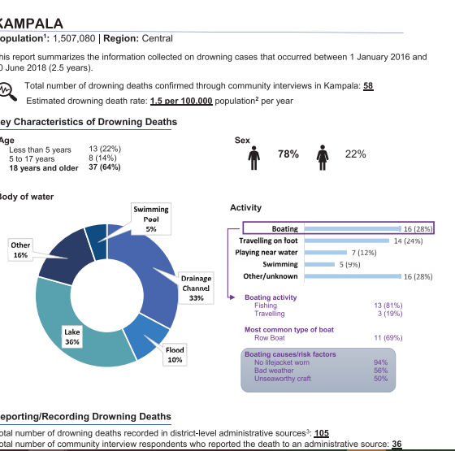Image resolution: width=455 pixels, height=451 pixels.
Task: Click the purple arrow pointing to Boating activity
Action: (232, 297)
